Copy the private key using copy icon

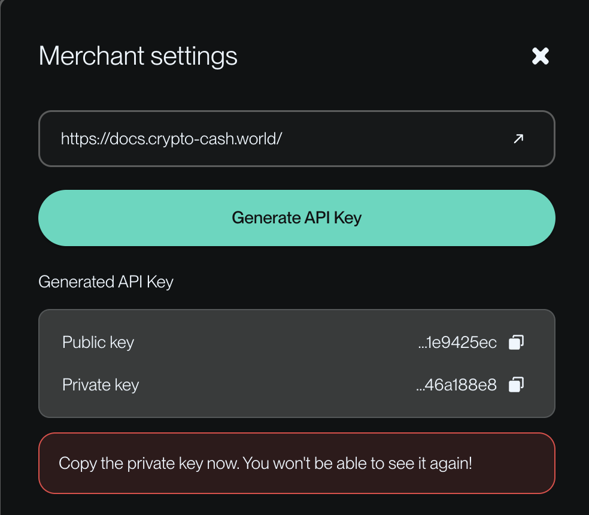(x=516, y=384)
